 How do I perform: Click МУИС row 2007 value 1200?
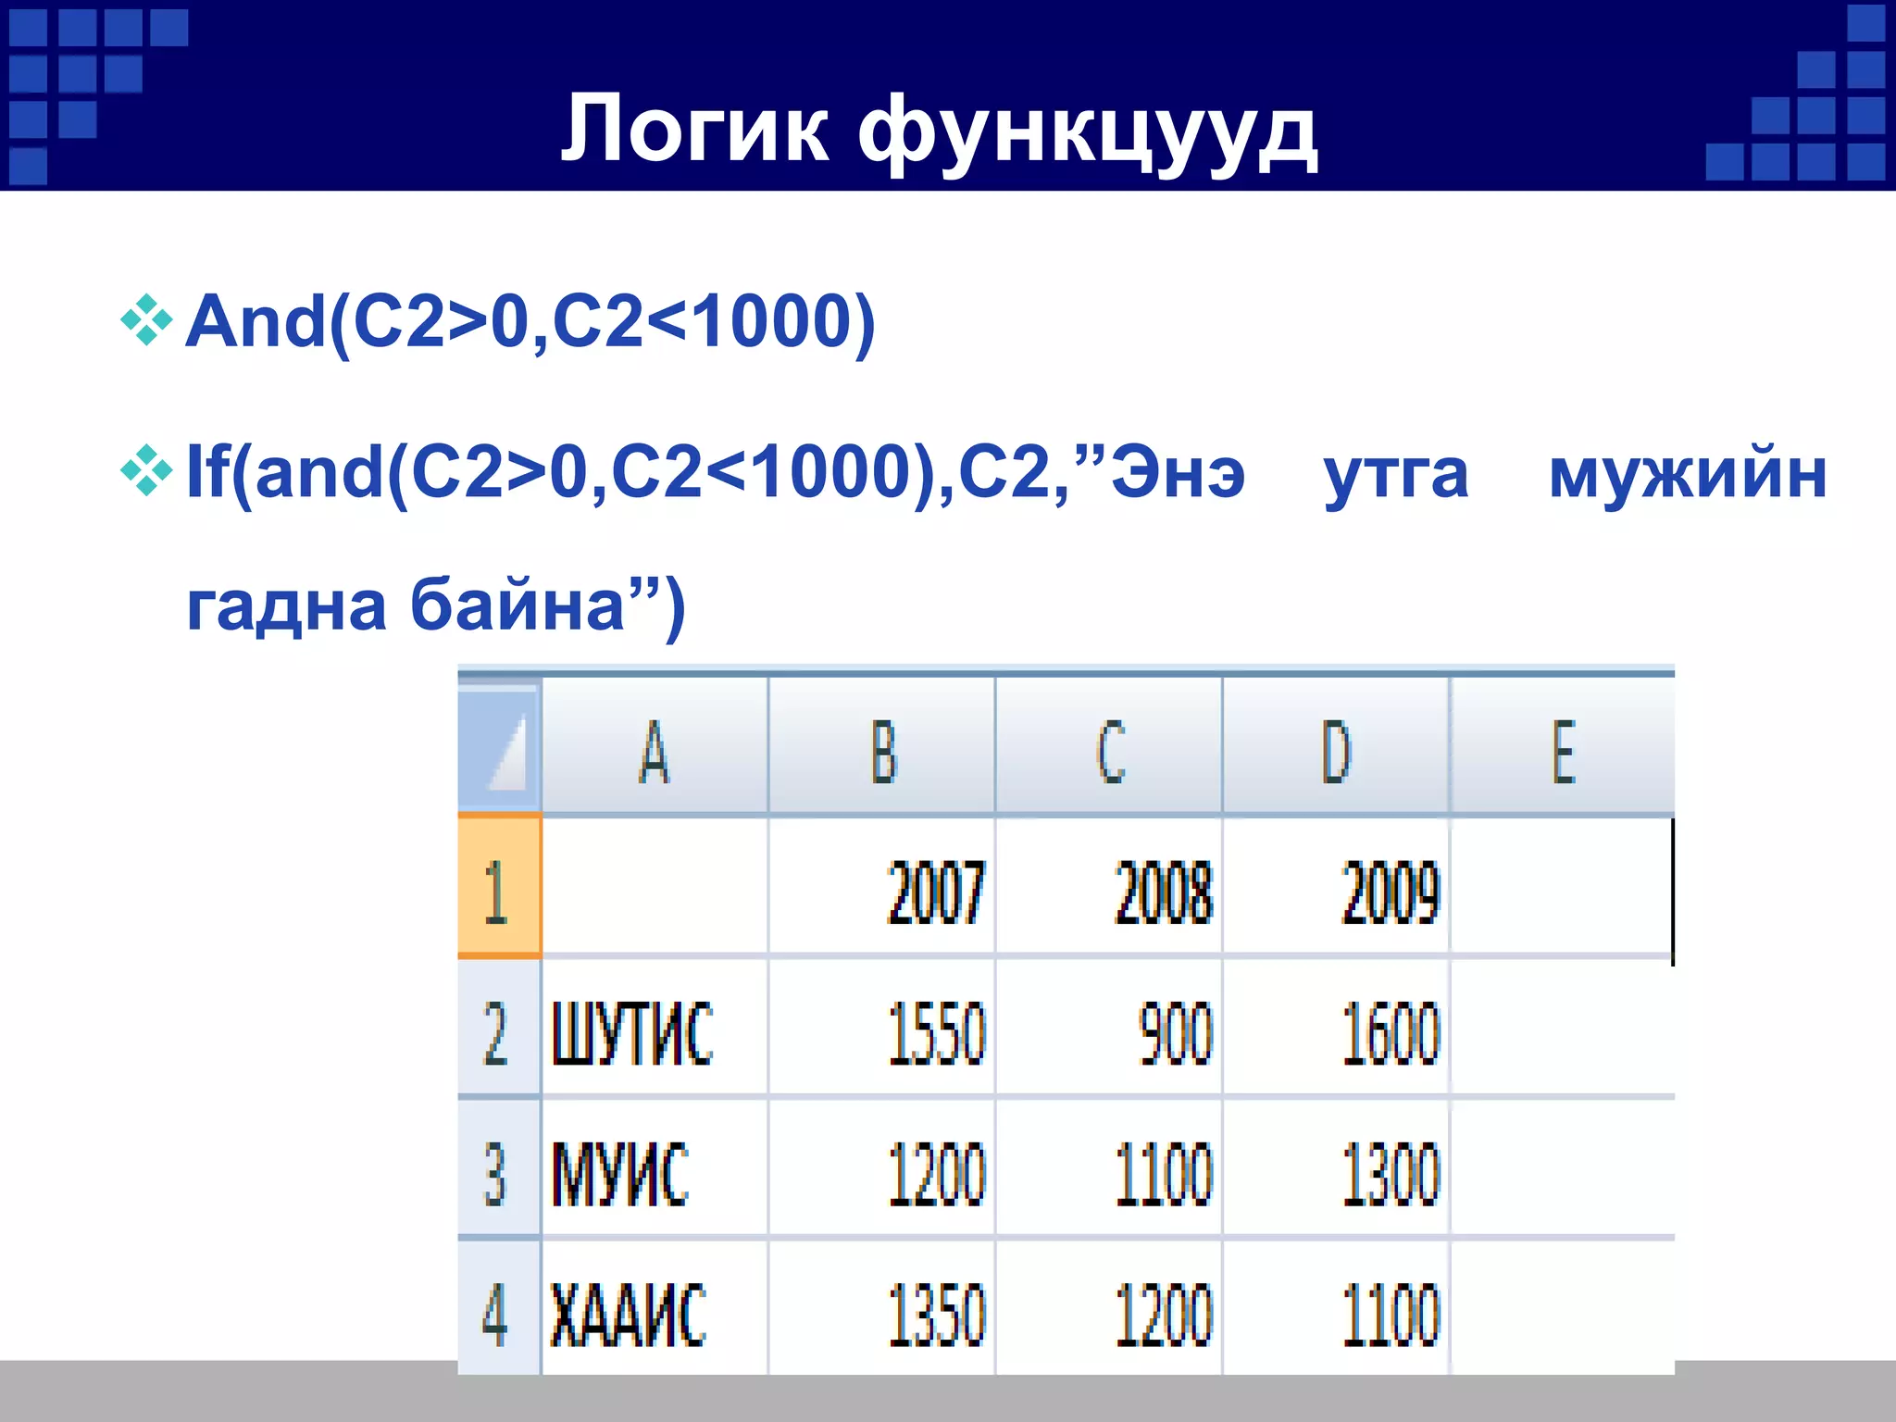click(x=882, y=1169)
